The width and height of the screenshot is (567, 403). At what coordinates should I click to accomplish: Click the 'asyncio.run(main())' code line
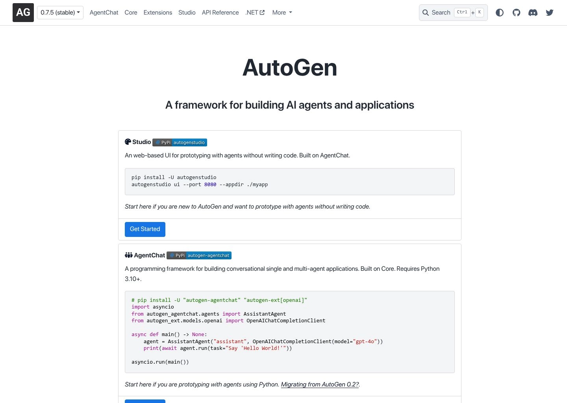pyautogui.click(x=160, y=362)
